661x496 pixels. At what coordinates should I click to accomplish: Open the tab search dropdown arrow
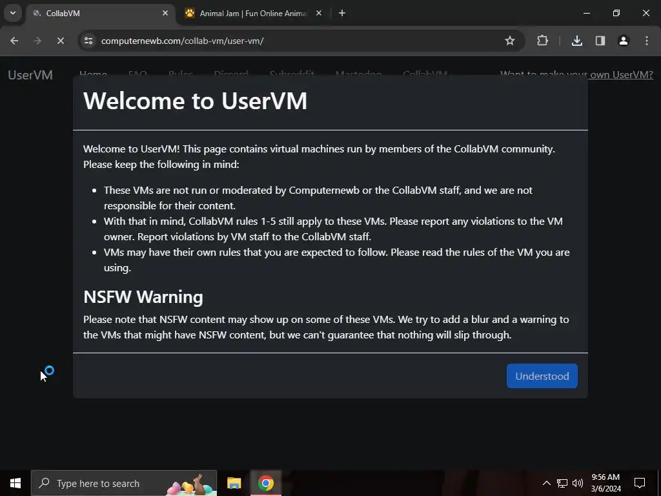(x=13, y=13)
